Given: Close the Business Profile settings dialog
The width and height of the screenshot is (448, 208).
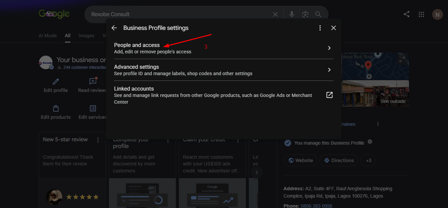Looking at the screenshot, I should click(334, 28).
